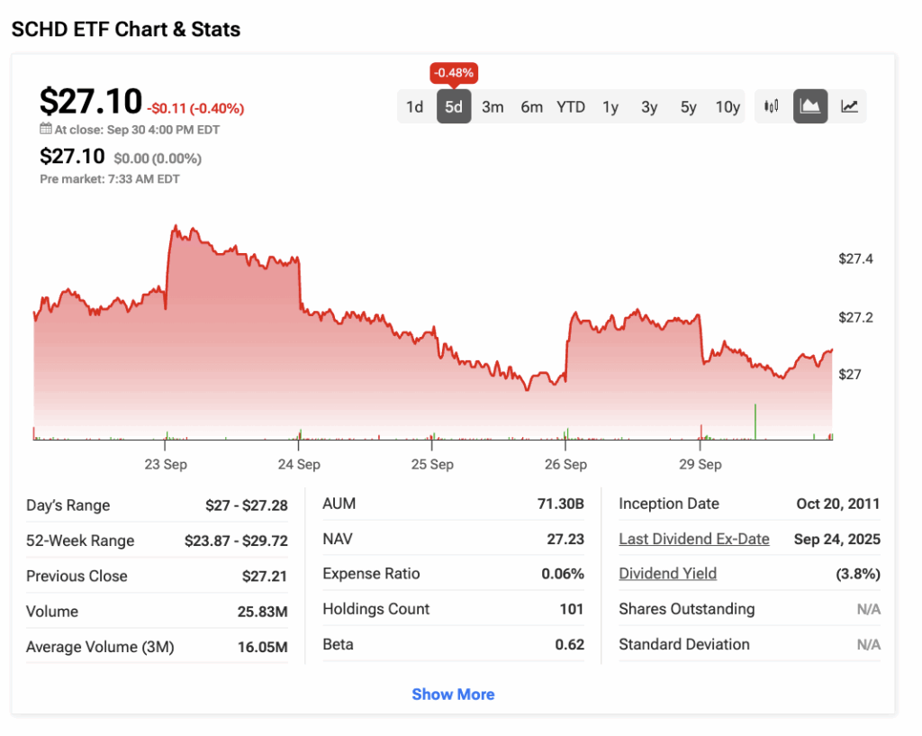This screenshot has height=736, width=922.
Task: View the 5y chart range
Action: [x=689, y=107]
